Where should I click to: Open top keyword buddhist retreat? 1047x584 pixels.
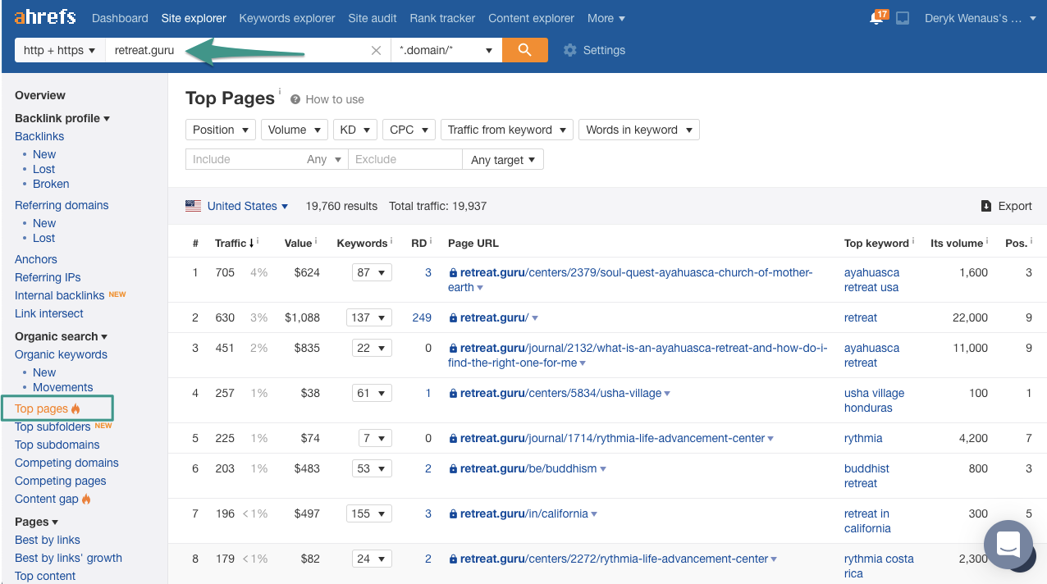tap(866, 476)
